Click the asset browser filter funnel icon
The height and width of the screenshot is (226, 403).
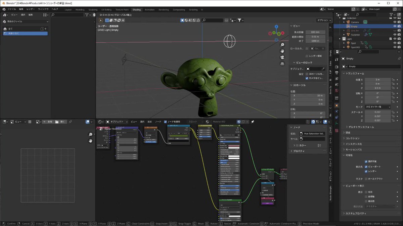coord(87,15)
